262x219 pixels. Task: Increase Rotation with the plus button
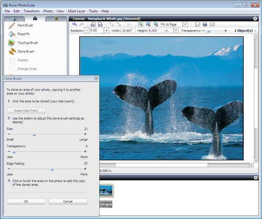click(106, 30)
